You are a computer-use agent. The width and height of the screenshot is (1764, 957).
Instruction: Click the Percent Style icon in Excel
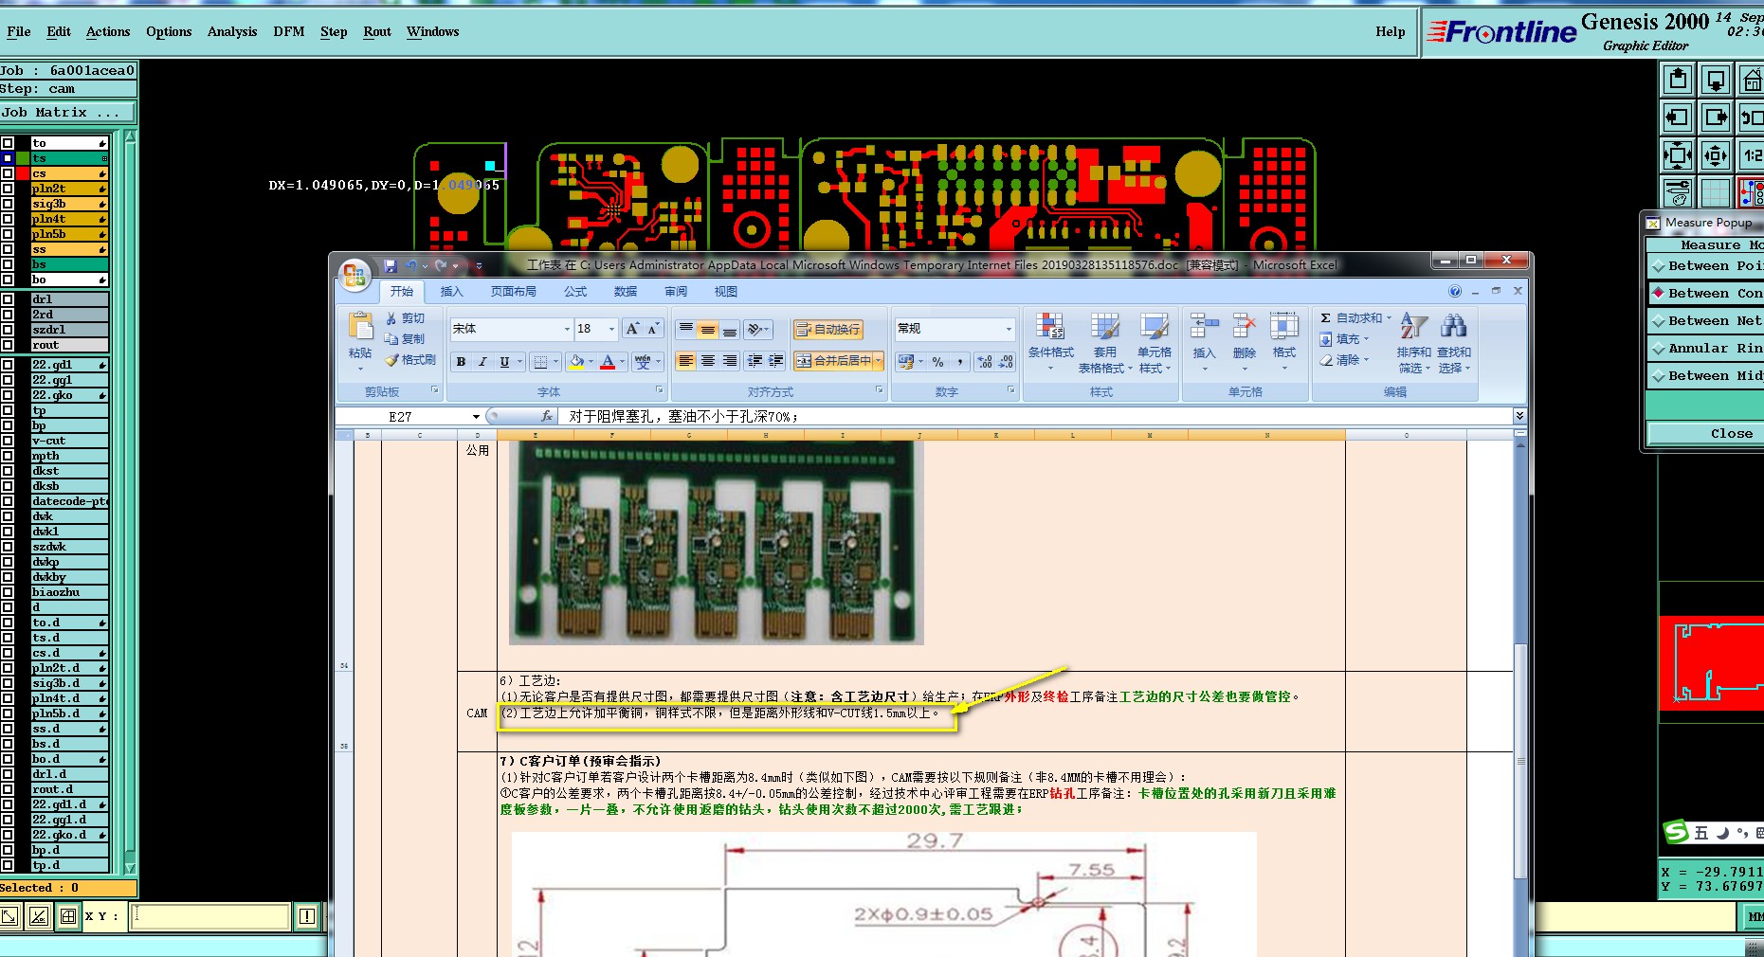click(x=937, y=361)
